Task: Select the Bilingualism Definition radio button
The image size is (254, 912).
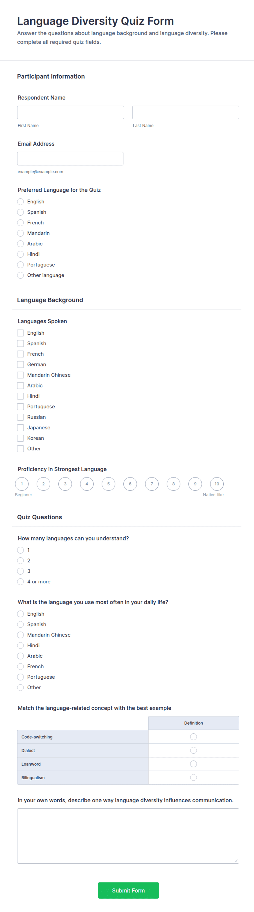Action: point(194,777)
